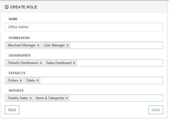Focus the Name input field
Screen dimensions: 169x120
[x=84, y=27]
